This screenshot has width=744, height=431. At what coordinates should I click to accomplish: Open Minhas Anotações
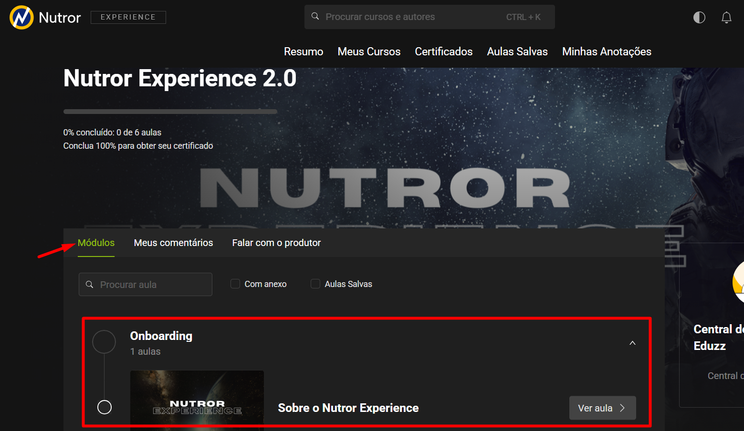coord(607,51)
